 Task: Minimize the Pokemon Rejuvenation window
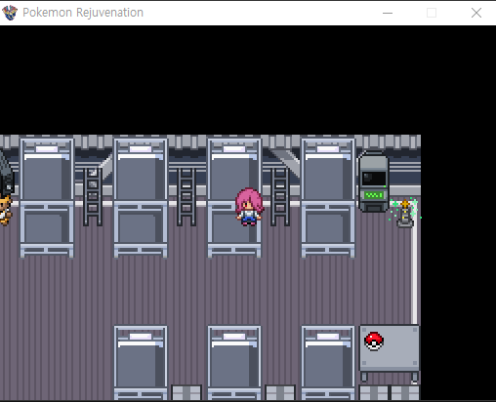click(388, 13)
